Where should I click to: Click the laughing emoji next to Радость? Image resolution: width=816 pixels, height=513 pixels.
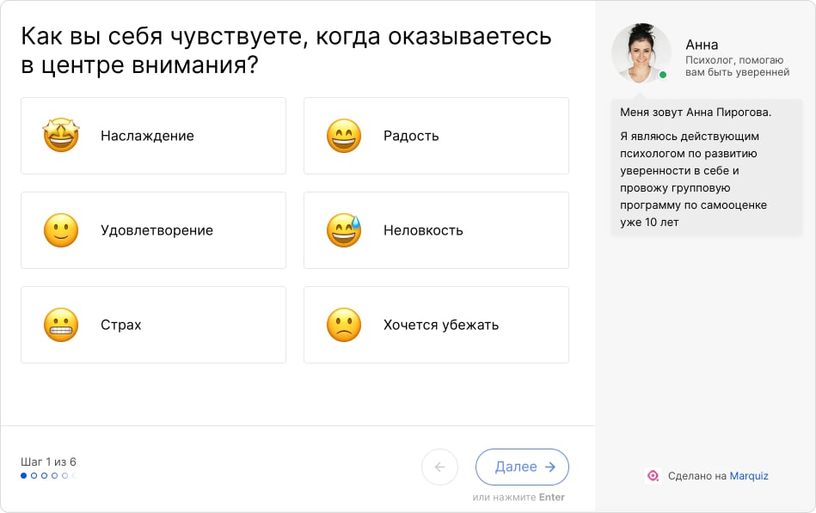click(x=344, y=136)
